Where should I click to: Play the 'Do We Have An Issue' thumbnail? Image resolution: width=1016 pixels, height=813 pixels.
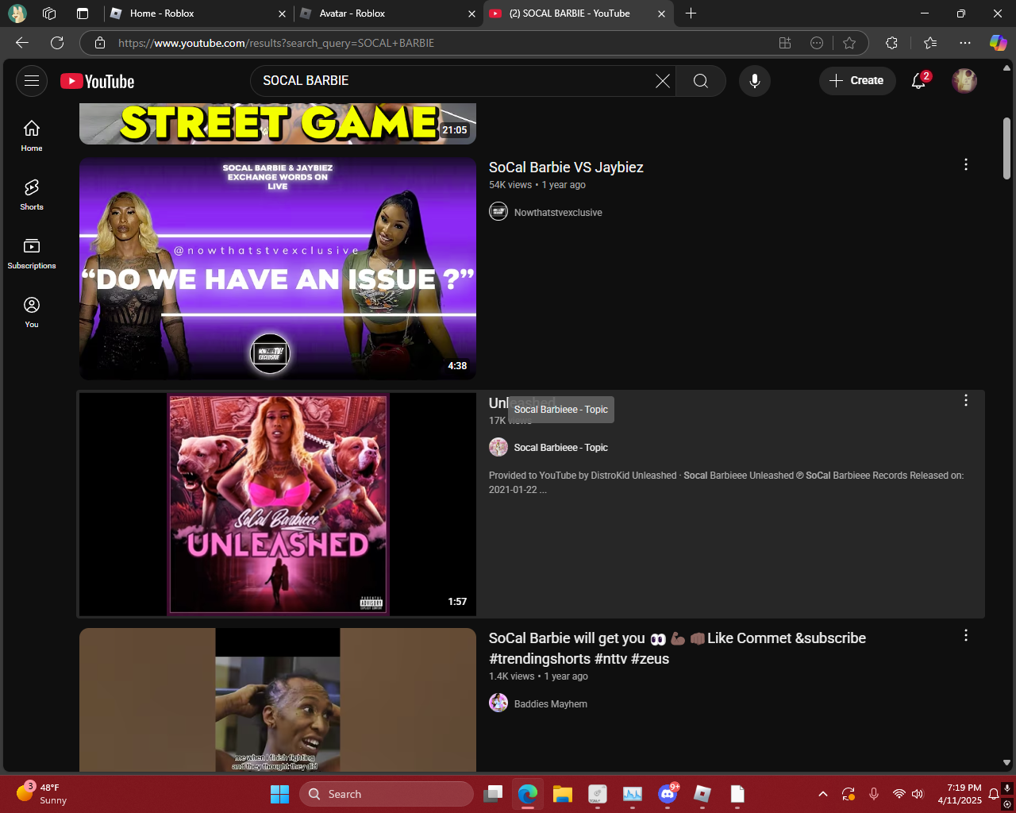pyautogui.click(x=278, y=268)
